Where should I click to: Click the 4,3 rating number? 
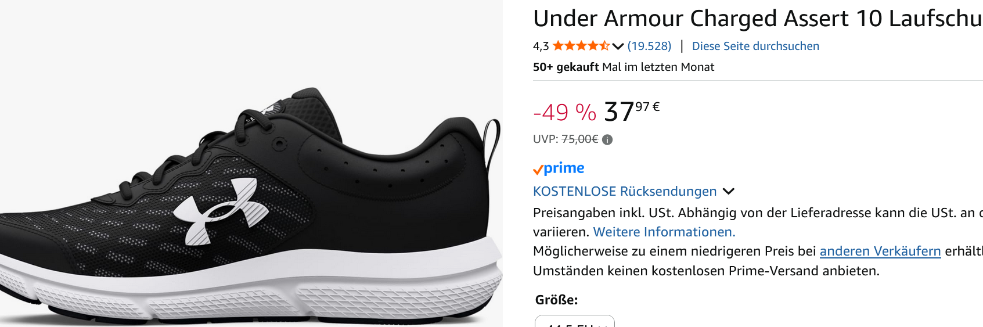[x=541, y=46]
